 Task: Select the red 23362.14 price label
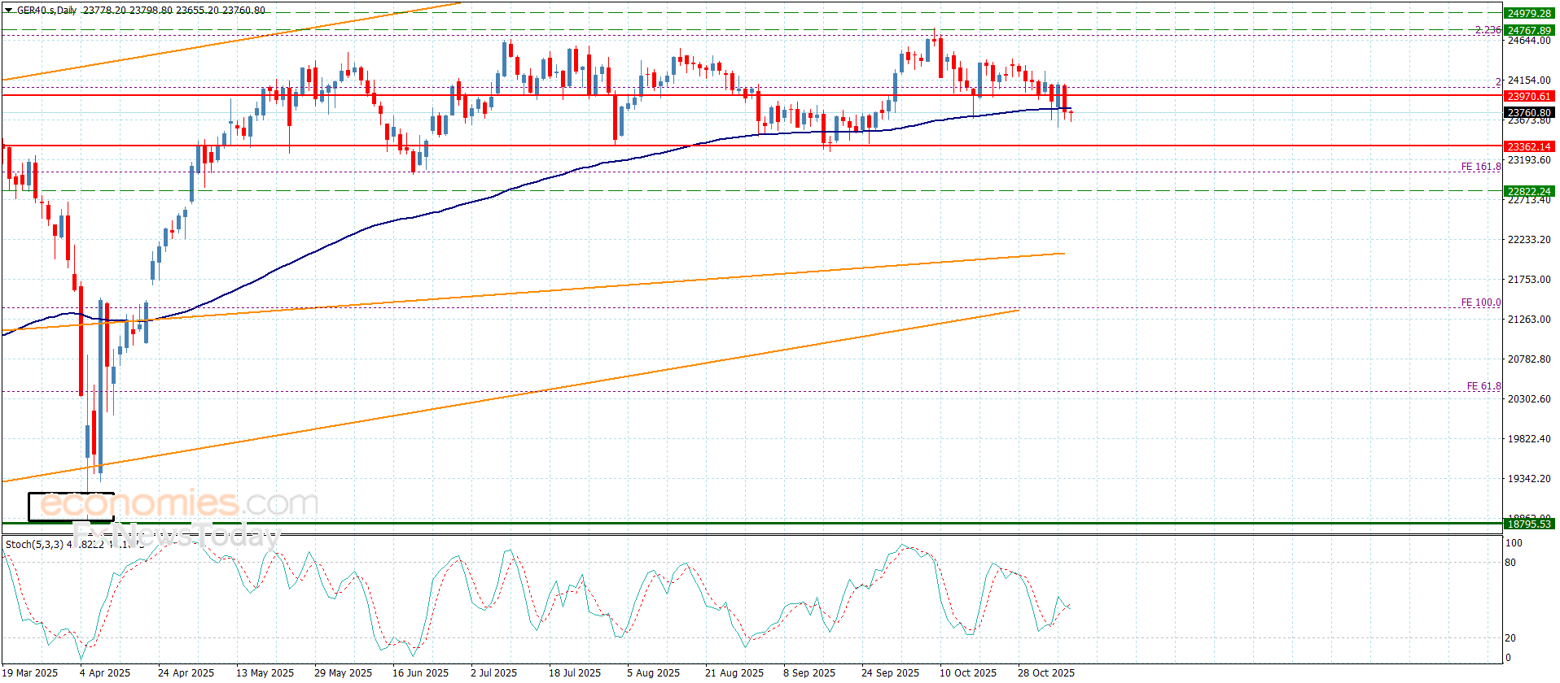1528,146
